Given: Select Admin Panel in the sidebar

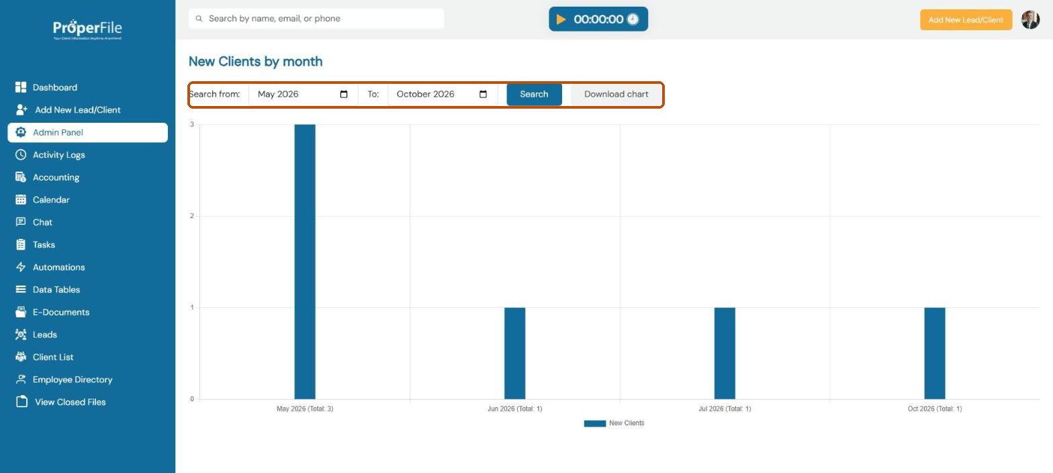Looking at the screenshot, I should (88, 132).
